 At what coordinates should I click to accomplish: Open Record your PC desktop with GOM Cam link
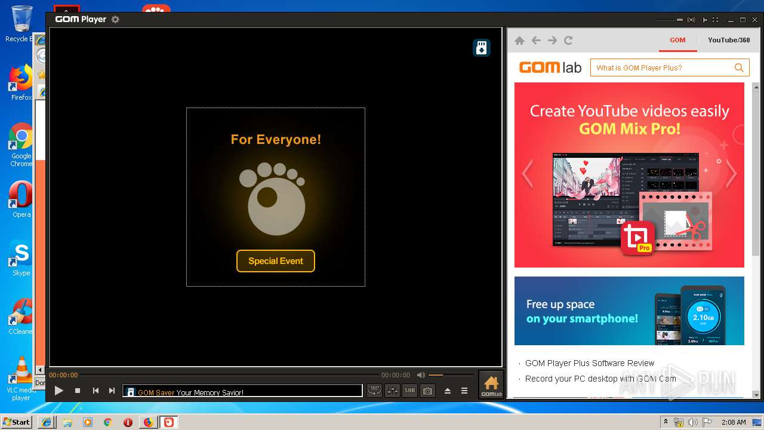[600, 379]
